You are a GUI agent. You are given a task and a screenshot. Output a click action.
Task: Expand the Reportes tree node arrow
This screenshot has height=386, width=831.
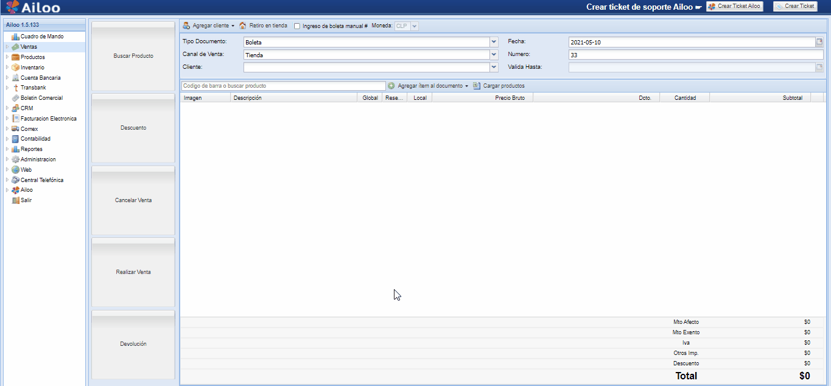click(7, 149)
